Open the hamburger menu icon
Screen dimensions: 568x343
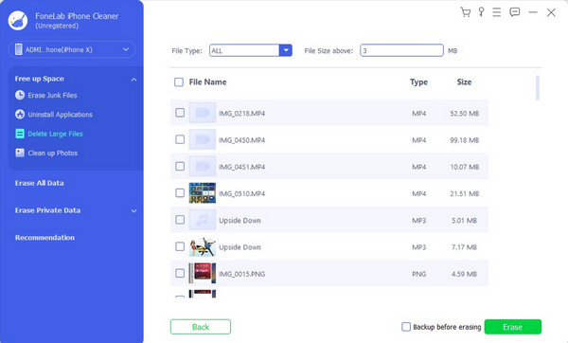click(497, 12)
